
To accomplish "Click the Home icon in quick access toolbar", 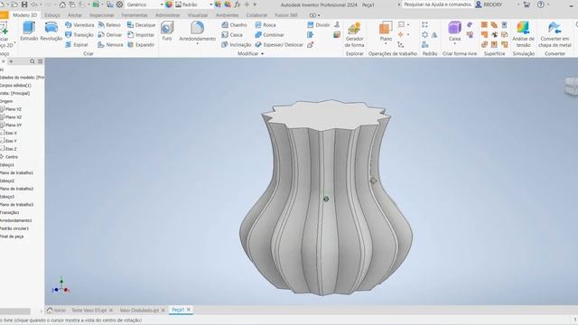I will (62, 5).
